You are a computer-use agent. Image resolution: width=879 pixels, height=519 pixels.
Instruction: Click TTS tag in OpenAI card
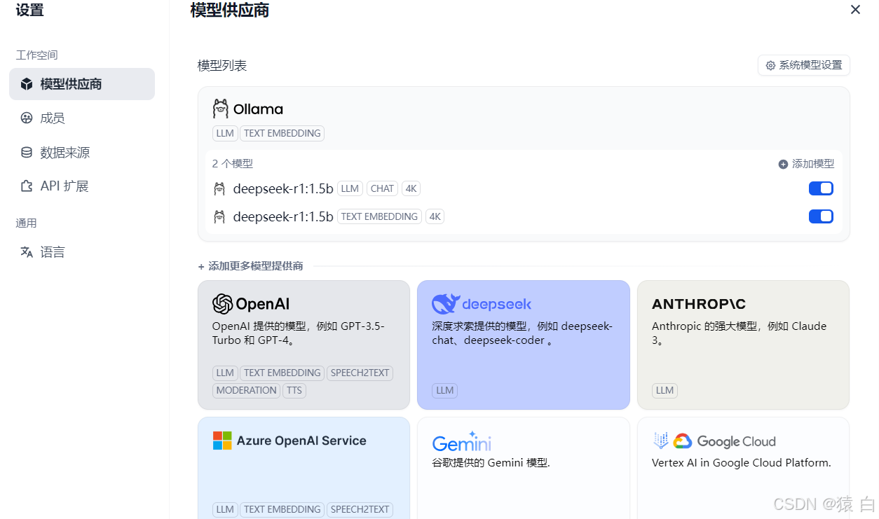click(x=294, y=390)
